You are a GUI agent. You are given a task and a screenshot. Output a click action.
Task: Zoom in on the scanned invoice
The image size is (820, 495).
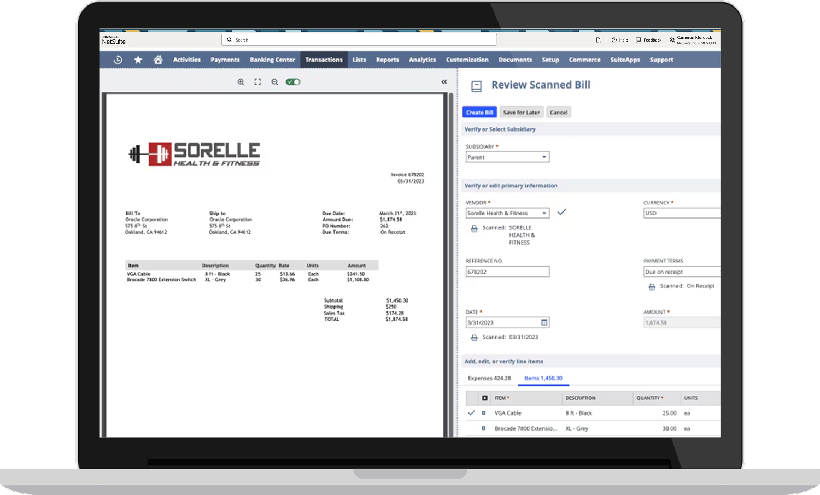(x=241, y=82)
